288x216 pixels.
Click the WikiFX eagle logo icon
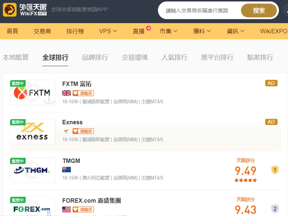pyautogui.click(x=10, y=10)
